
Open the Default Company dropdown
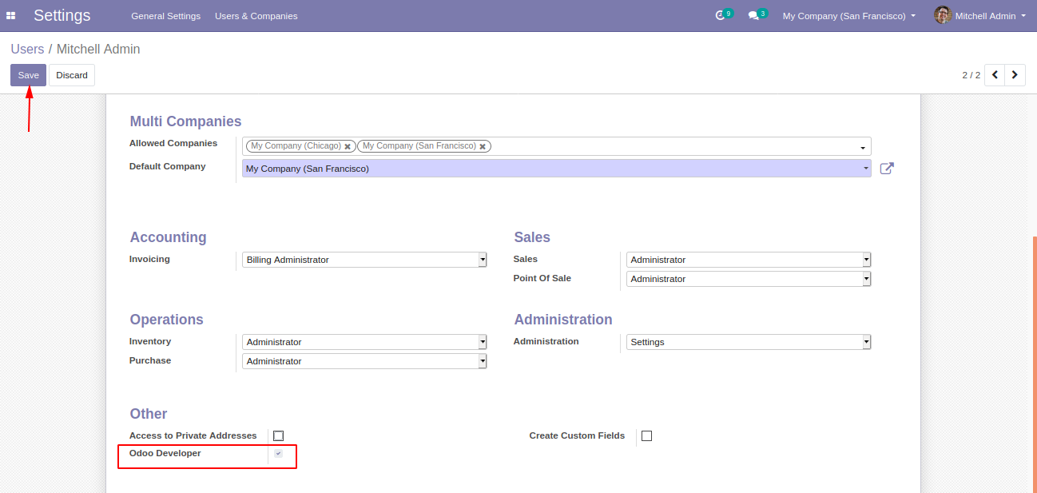(x=556, y=169)
